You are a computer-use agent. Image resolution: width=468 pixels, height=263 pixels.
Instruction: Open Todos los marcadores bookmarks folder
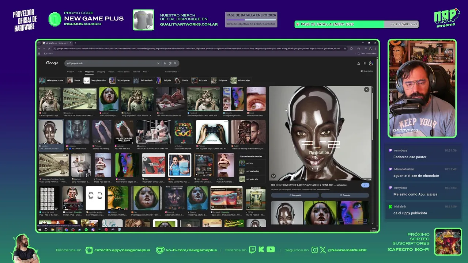click(367, 53)
